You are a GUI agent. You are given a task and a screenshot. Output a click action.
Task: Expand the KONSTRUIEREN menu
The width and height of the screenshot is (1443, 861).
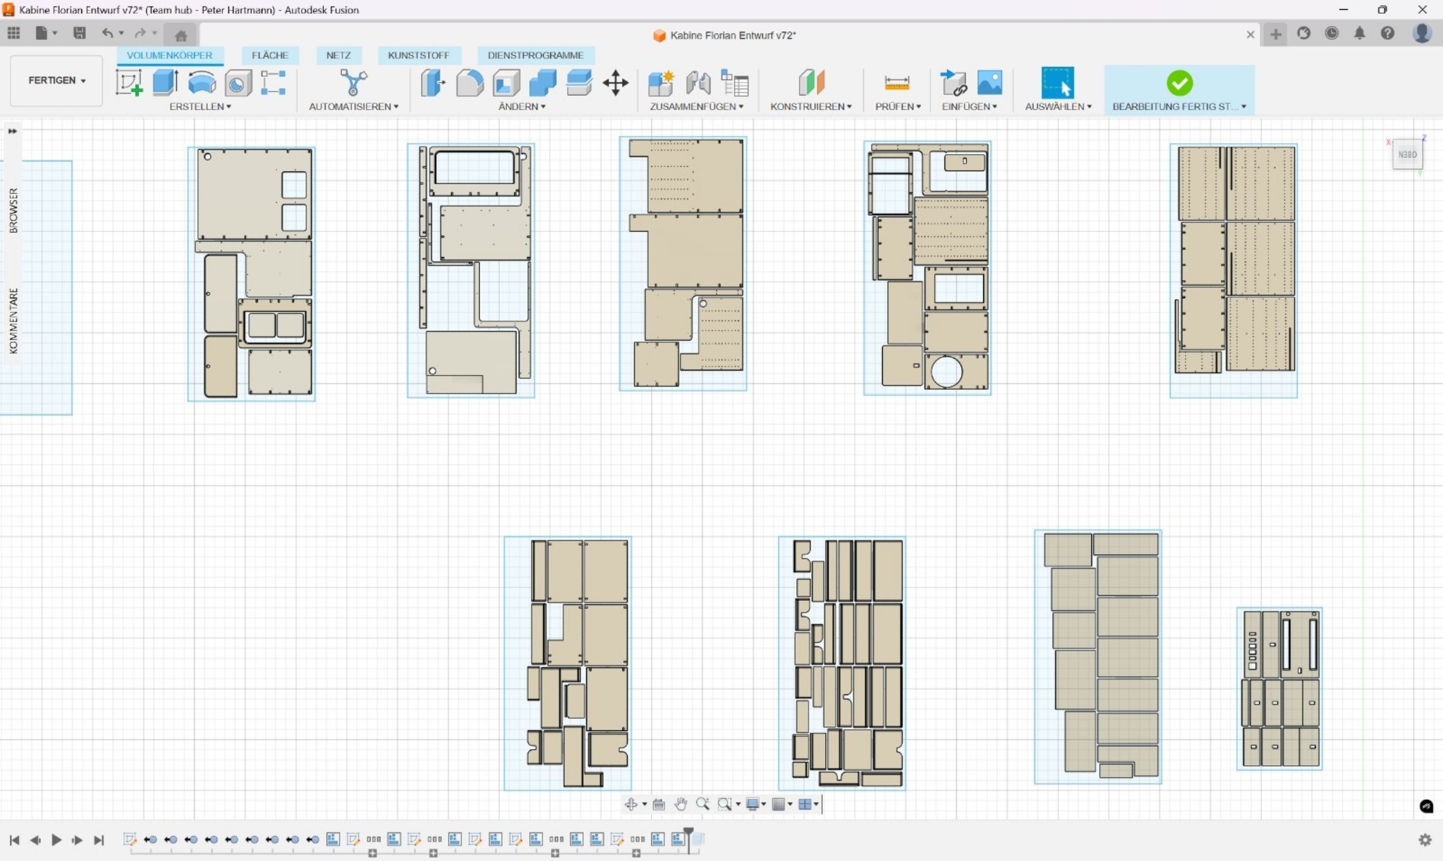click(811, 106)
